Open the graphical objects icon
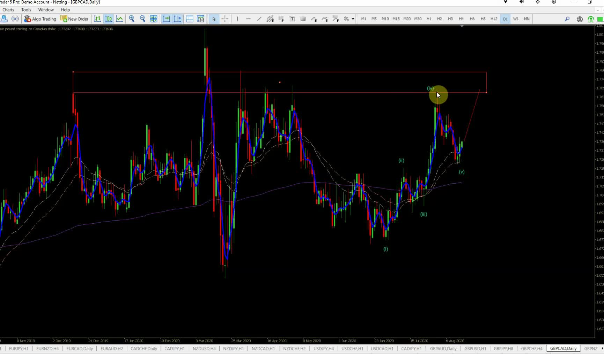Screen dimensions: 604x354 pyautogui.click(x=346, y=19)
